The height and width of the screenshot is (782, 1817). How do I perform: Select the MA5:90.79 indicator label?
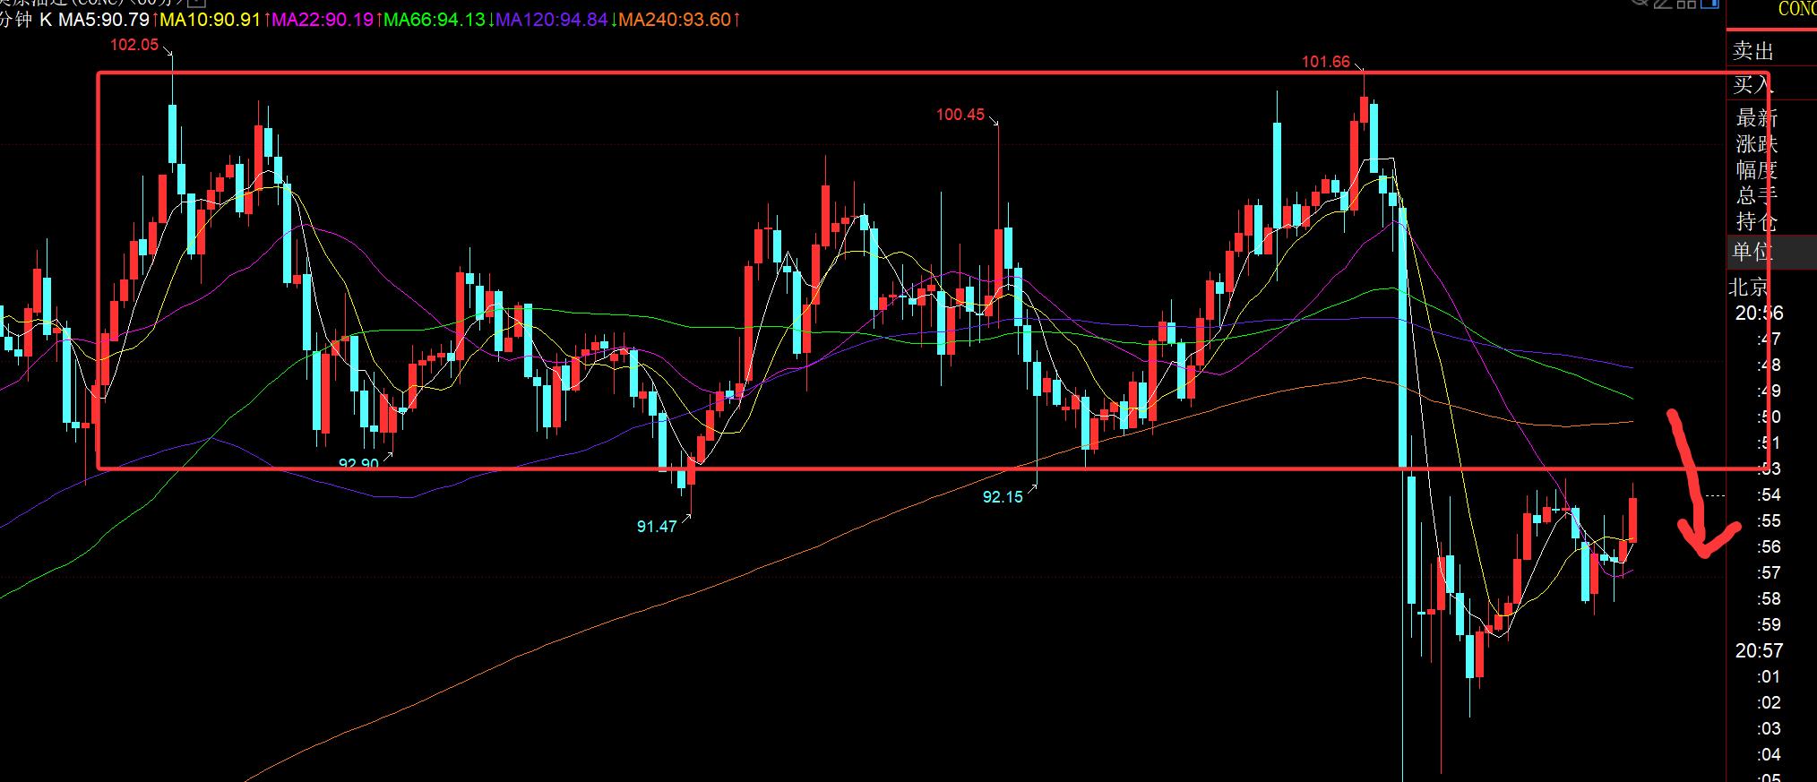tap(105, 19)
